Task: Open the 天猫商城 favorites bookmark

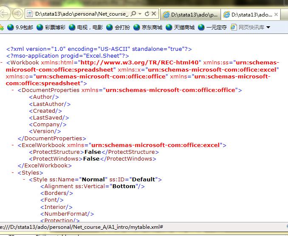Action: coord(180,28)
